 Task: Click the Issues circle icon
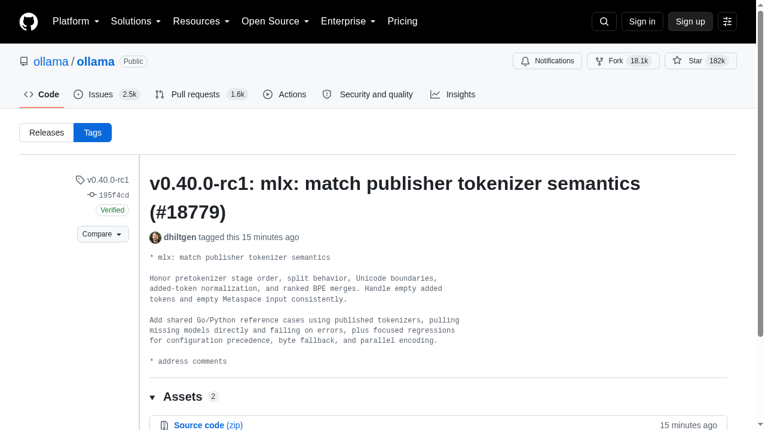78,94
